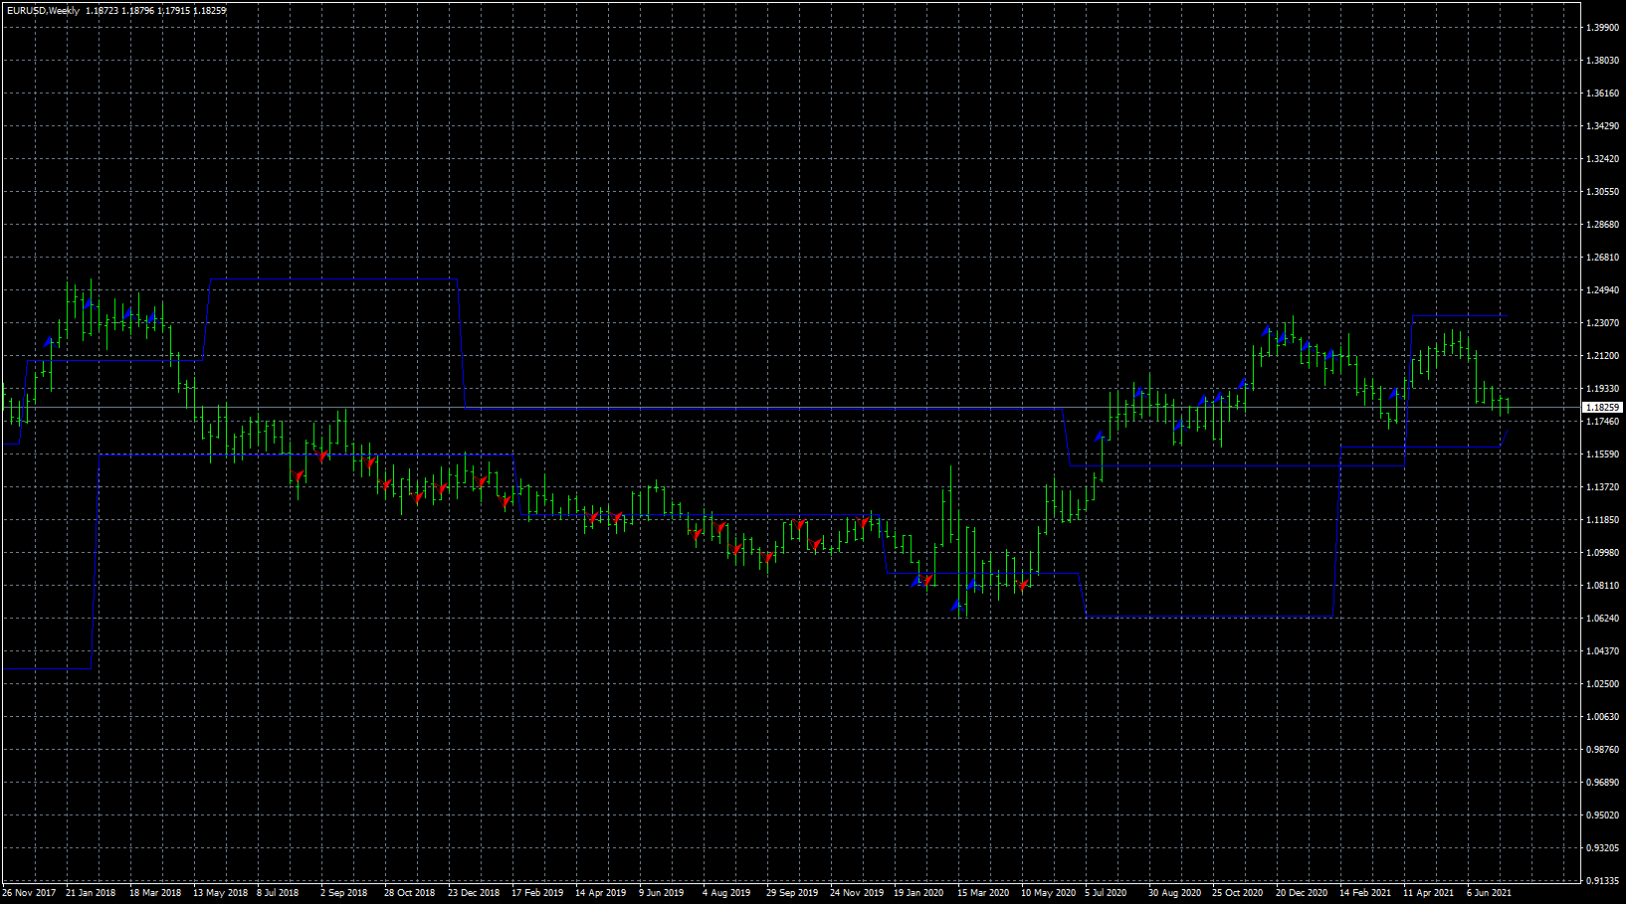Click the 1.34290 price axis label
Image resolution: width=1626 pixels, height=904 pixels.
1602,126
